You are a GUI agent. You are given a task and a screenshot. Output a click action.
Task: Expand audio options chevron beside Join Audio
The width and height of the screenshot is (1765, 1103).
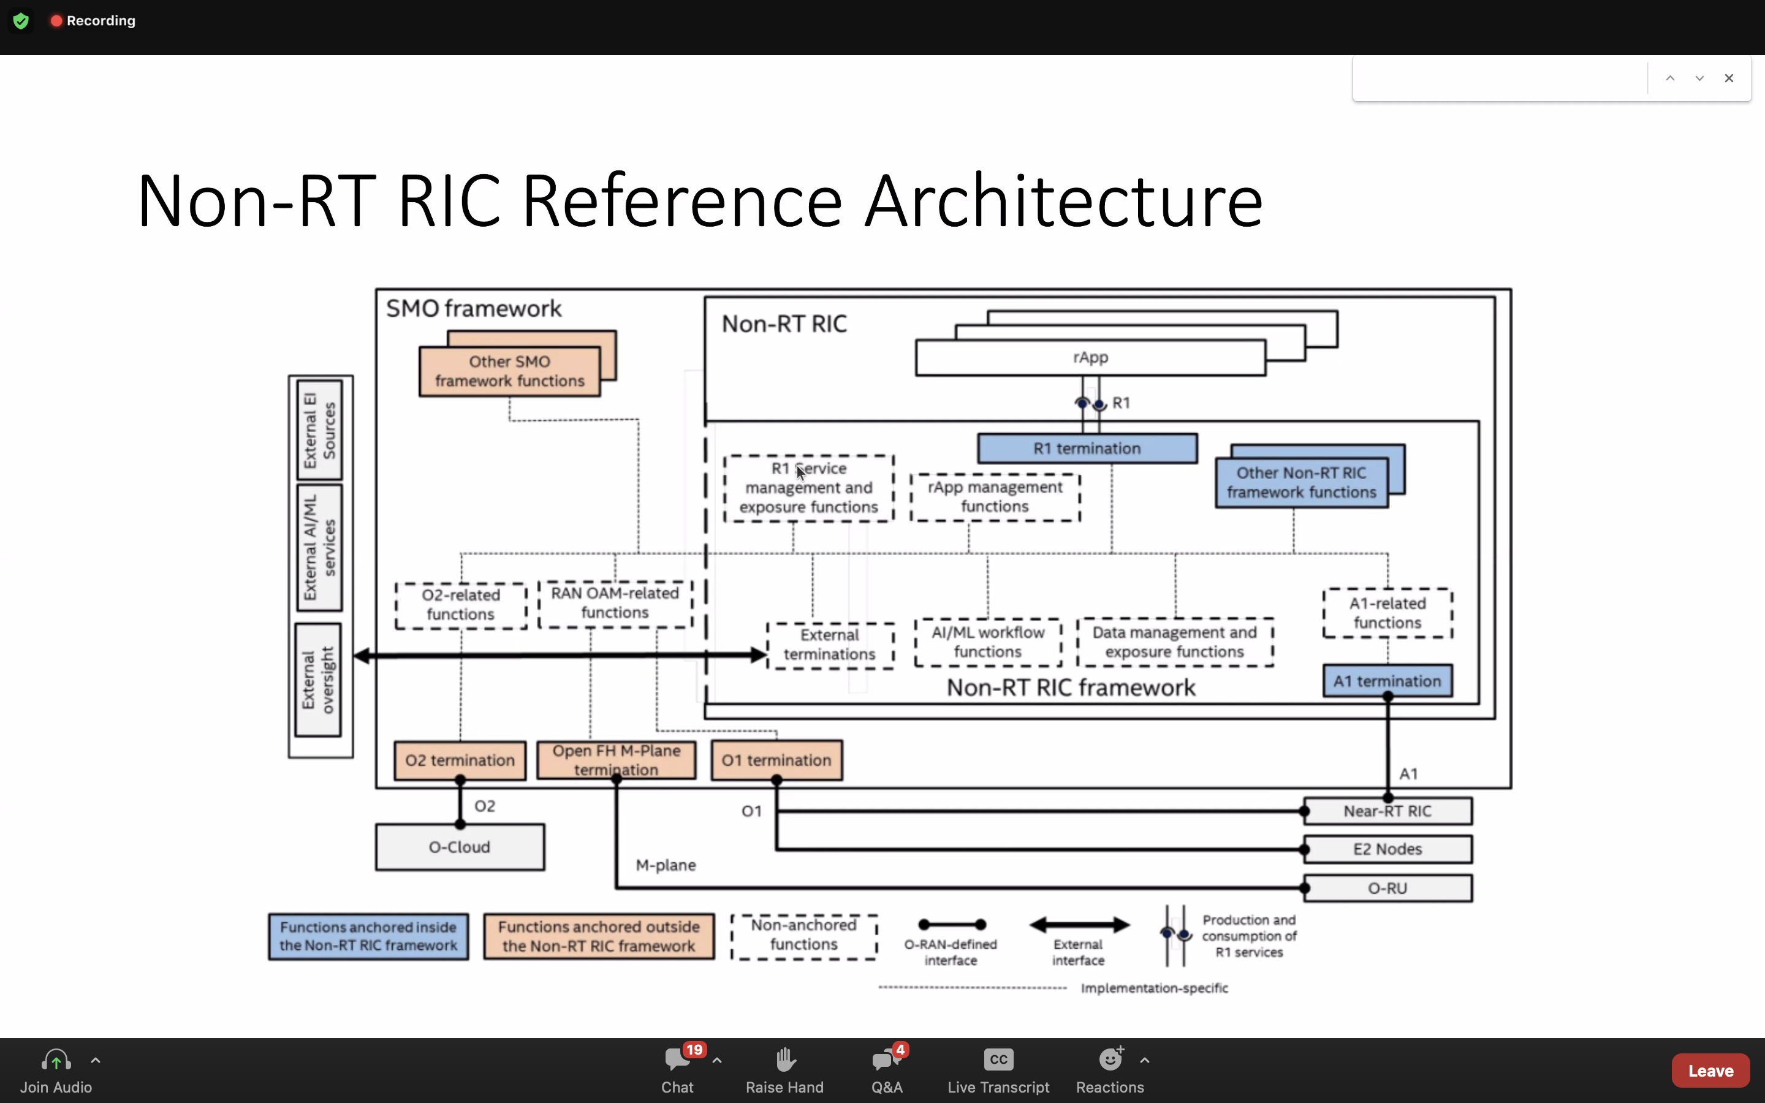pos(96,1060)
